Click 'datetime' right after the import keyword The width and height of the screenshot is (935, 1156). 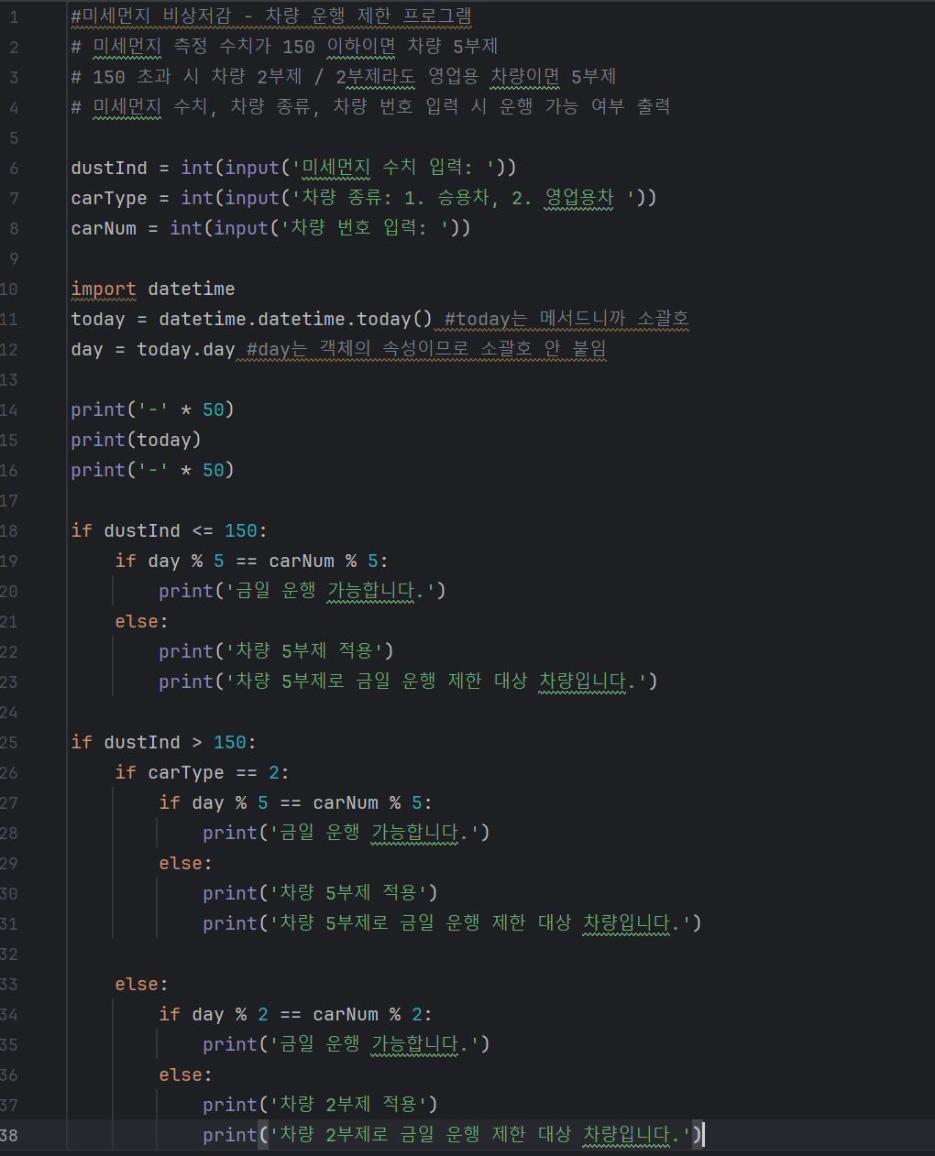click(192, 289)
